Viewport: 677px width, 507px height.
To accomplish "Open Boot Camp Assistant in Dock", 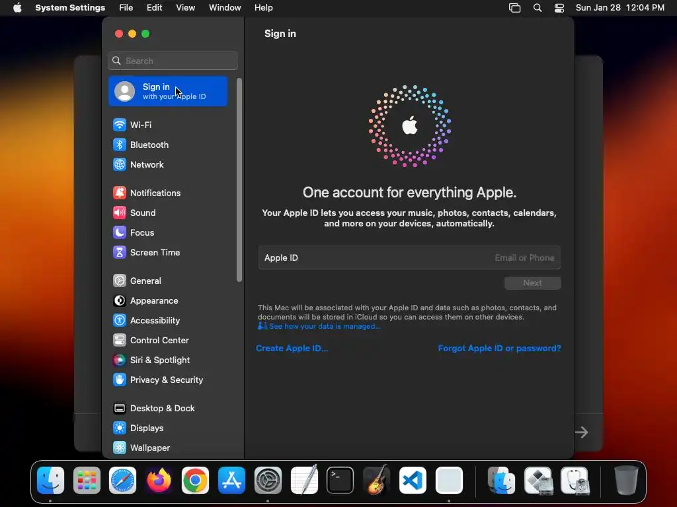I will click(x=538, y=481).
